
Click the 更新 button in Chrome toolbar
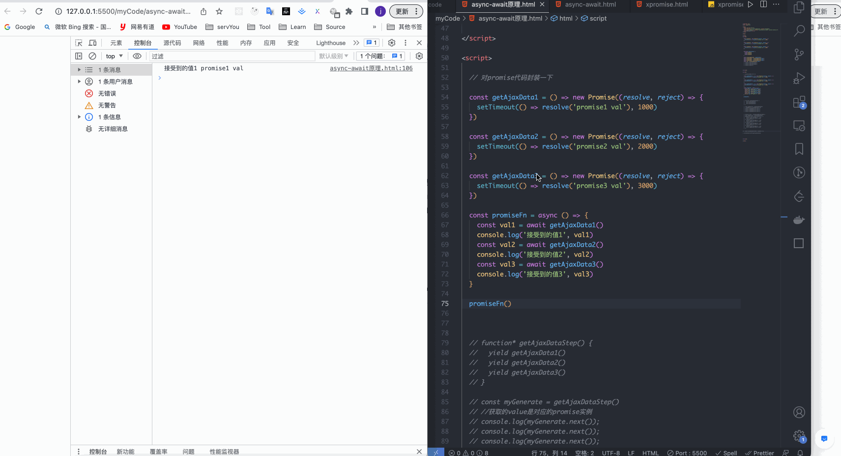406,11
